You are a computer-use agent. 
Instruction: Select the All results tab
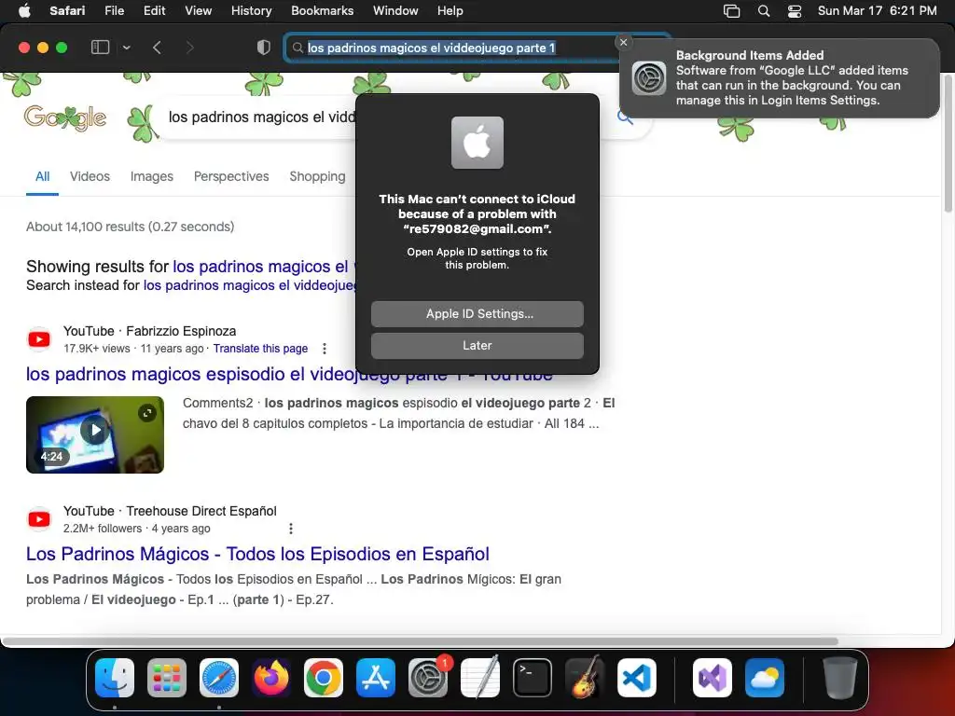pos(42,176)
